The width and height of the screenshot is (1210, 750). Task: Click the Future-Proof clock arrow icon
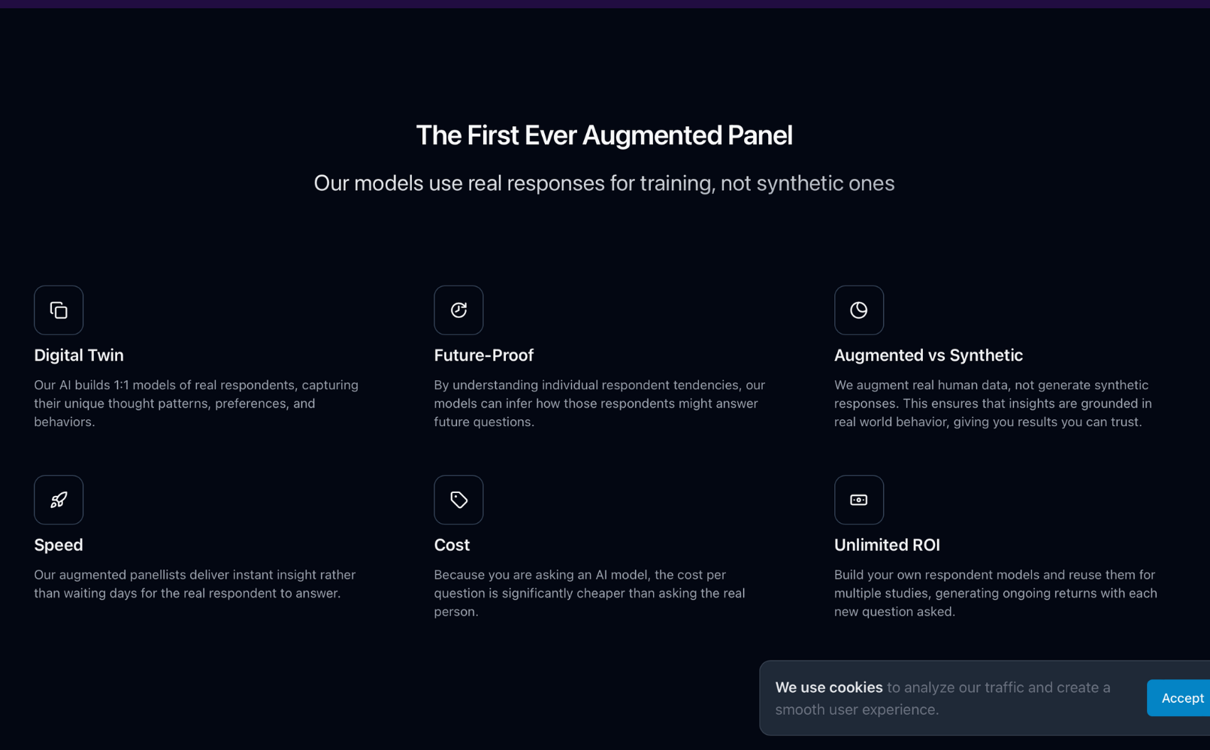[458, 310]
